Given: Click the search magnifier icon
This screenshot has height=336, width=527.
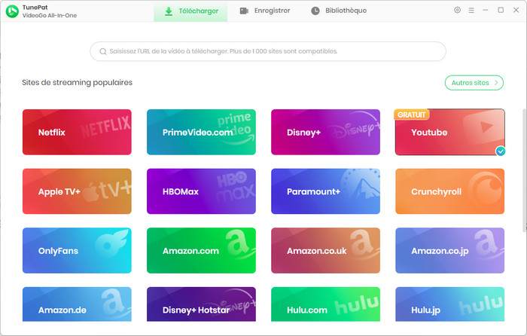Looking at the screenshot, I should (102, 51).
